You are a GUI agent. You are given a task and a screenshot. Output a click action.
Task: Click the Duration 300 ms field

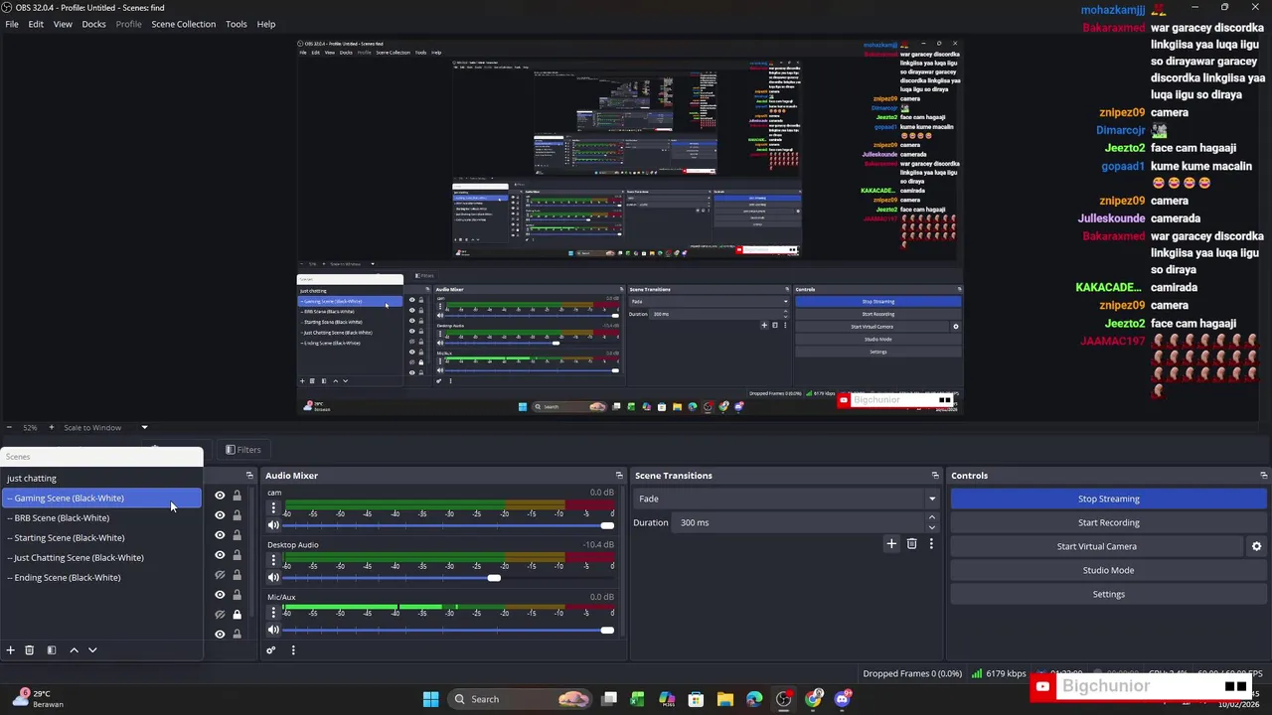[x=799, y=522]
